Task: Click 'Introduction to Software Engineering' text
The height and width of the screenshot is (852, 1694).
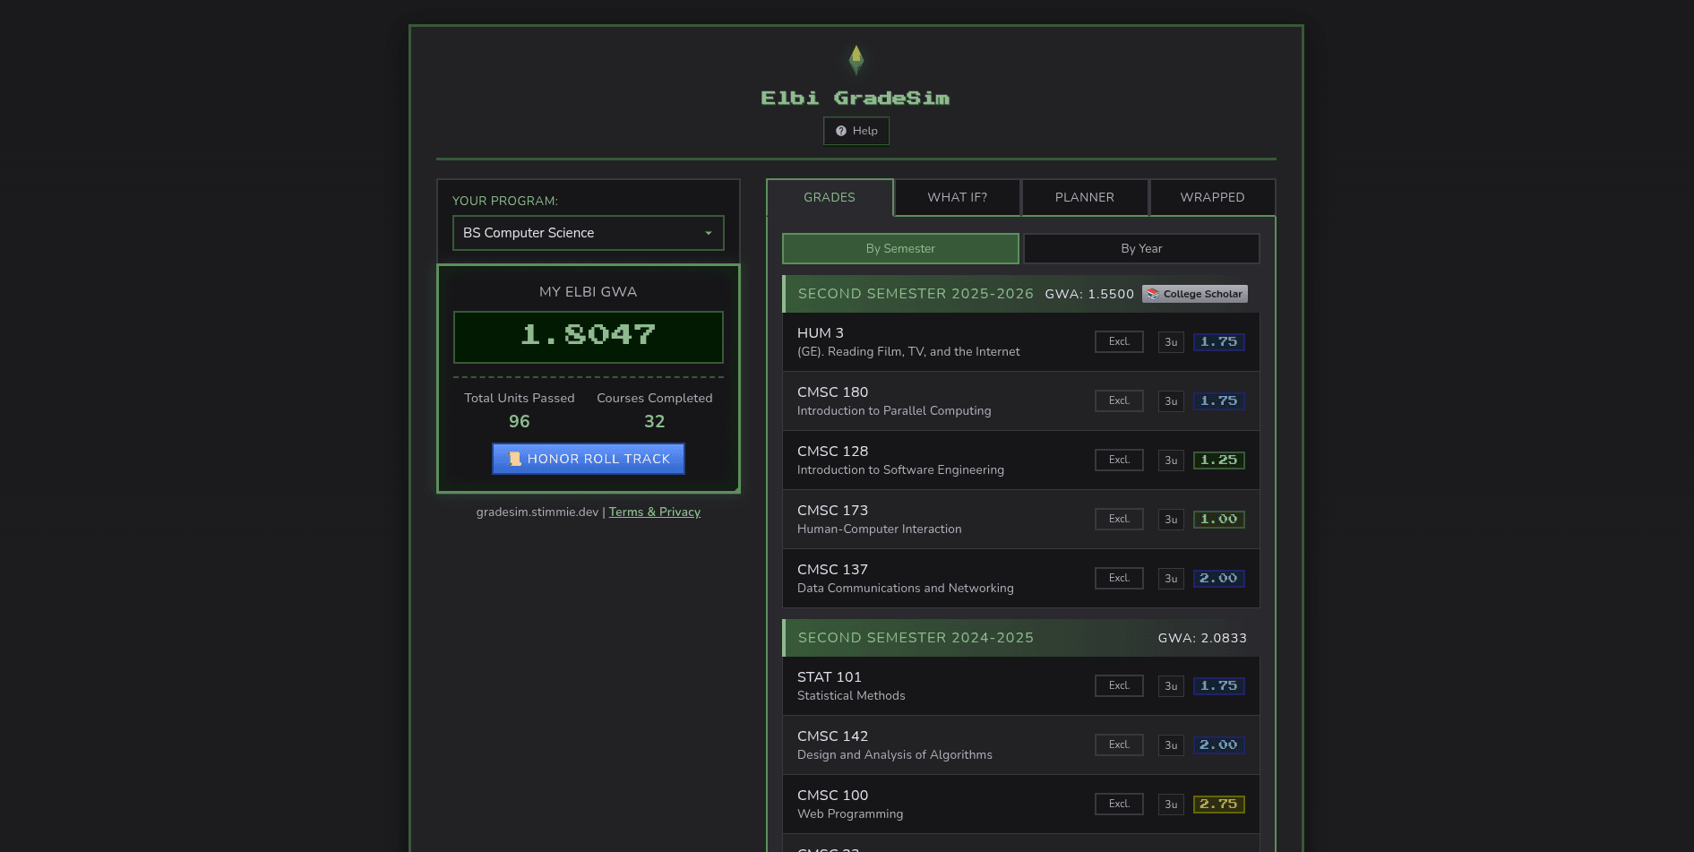Action: [900, 470]
